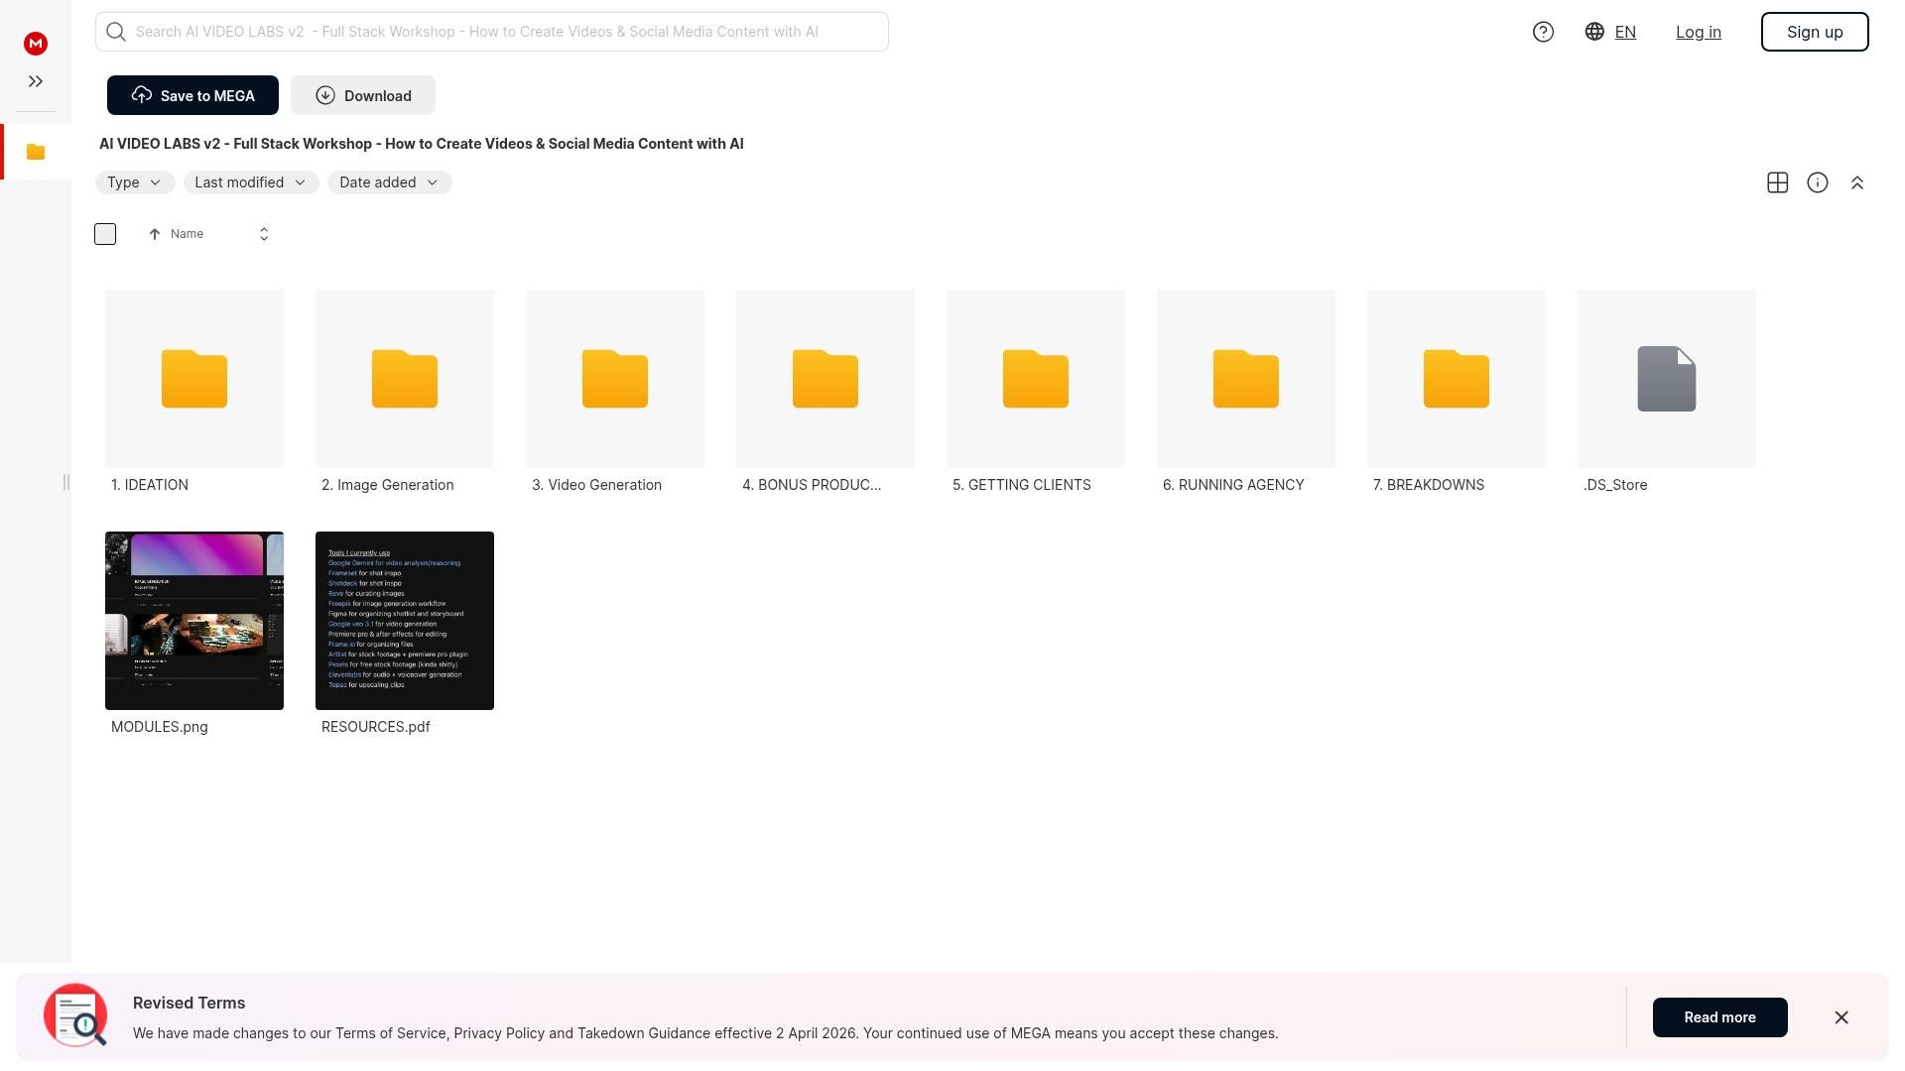Collapse header with double up-chevron icon

[1856, 182]
